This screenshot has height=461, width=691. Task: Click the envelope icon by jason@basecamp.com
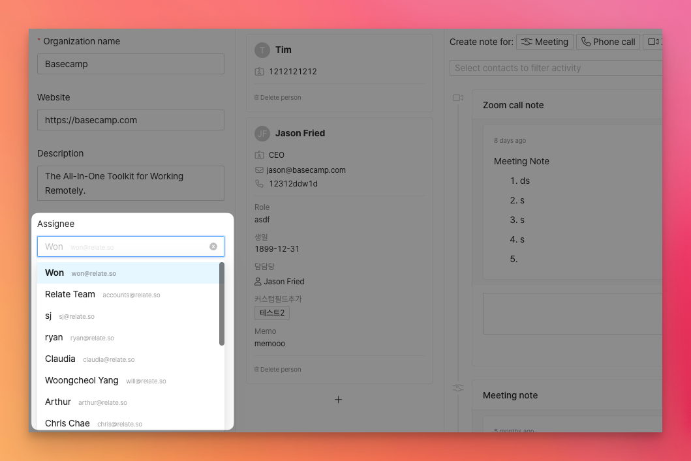click(x=259, y=170)
